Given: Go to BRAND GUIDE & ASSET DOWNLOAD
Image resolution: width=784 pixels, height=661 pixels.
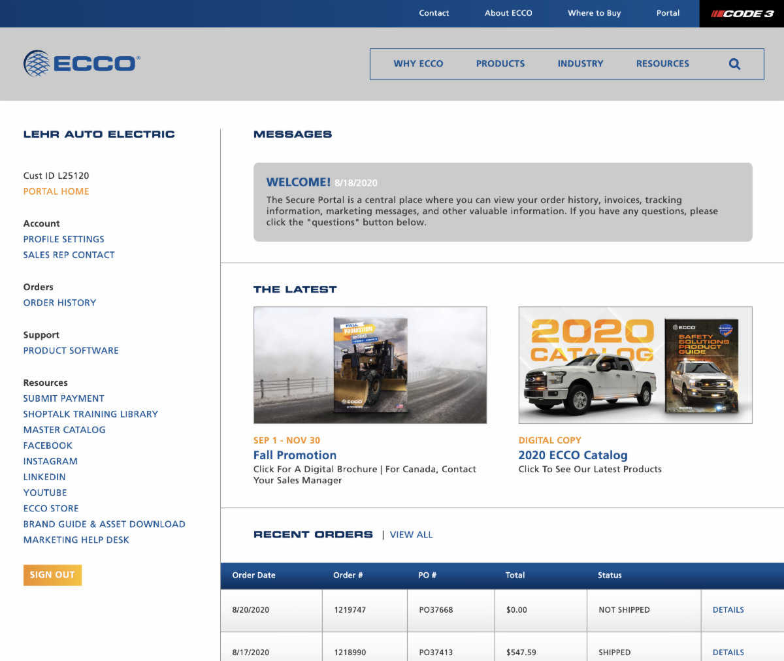Looking at the screenshot, I should point(104,523).
